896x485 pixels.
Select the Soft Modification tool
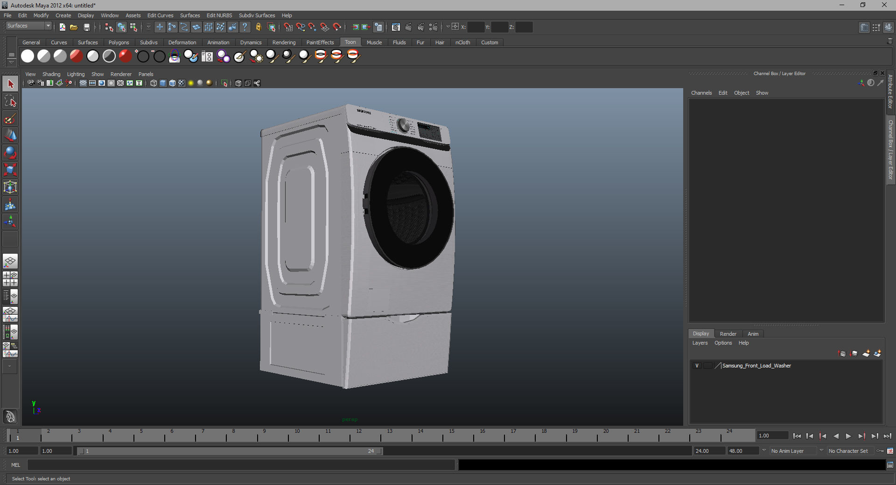(x=10, y=204)
